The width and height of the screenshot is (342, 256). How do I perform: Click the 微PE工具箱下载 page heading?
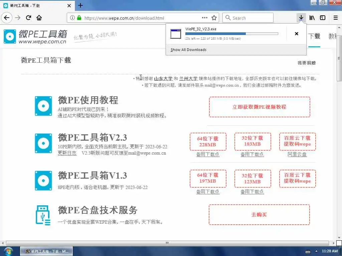click(x=46, y=60)
